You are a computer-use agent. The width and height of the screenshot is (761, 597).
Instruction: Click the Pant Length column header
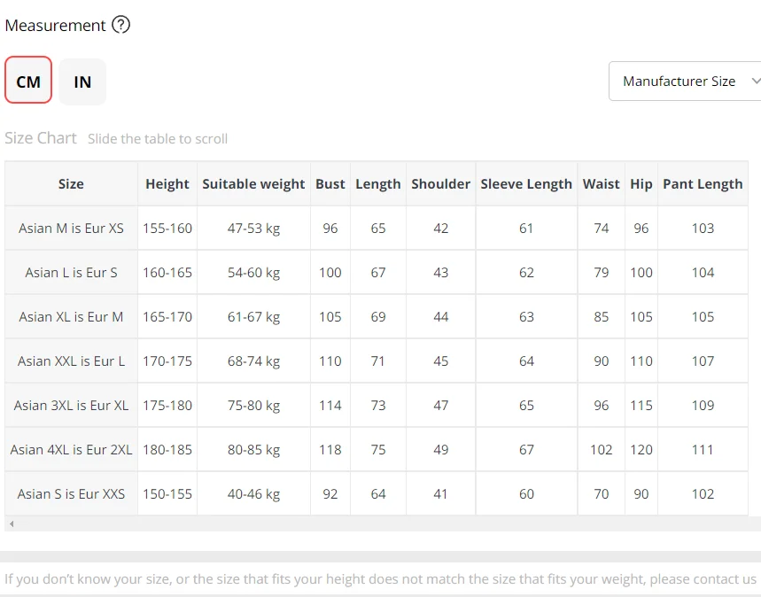[703, 184]
